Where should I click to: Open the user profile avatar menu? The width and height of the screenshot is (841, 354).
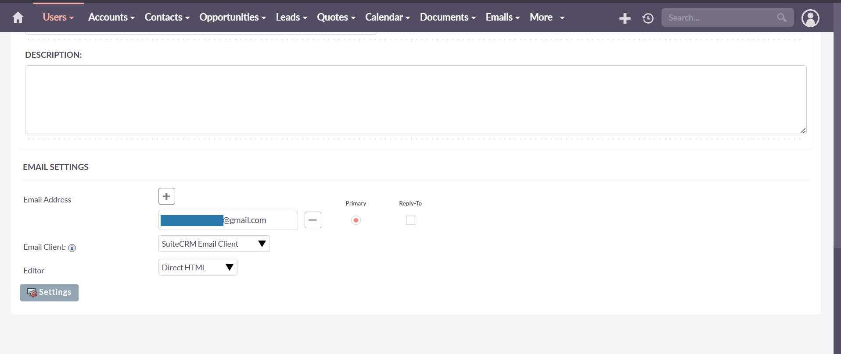810,18
